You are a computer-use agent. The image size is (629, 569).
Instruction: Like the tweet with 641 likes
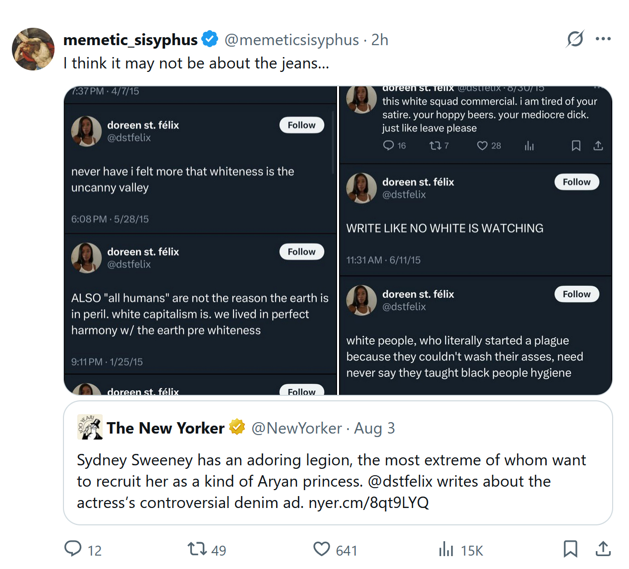pyautogui.click(x=322, y=549)
